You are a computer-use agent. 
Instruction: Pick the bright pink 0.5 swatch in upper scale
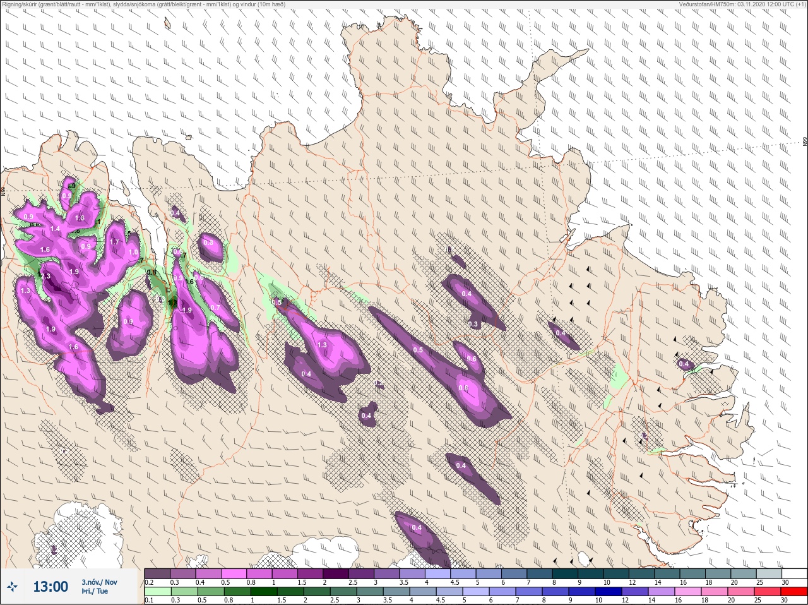[x=234, y=573]
